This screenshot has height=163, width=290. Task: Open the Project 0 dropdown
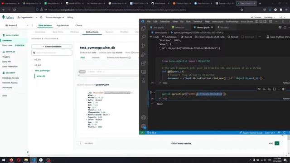[x=17, y=25]
